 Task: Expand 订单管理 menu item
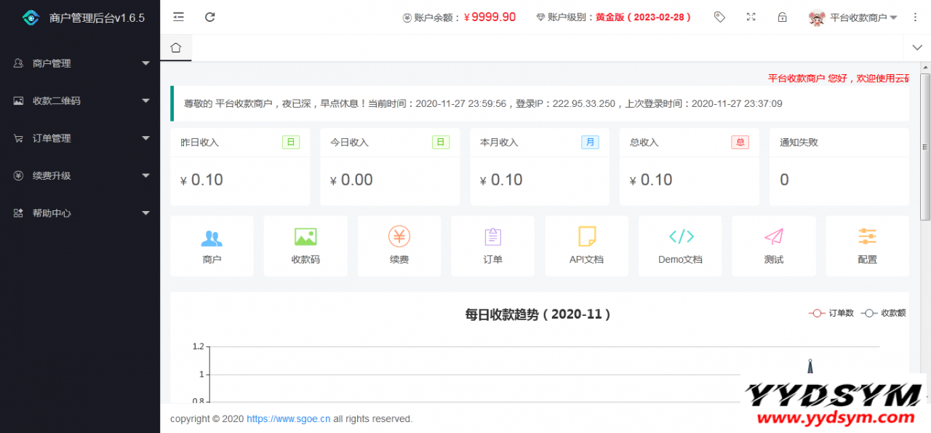click(x=80, y=138)
